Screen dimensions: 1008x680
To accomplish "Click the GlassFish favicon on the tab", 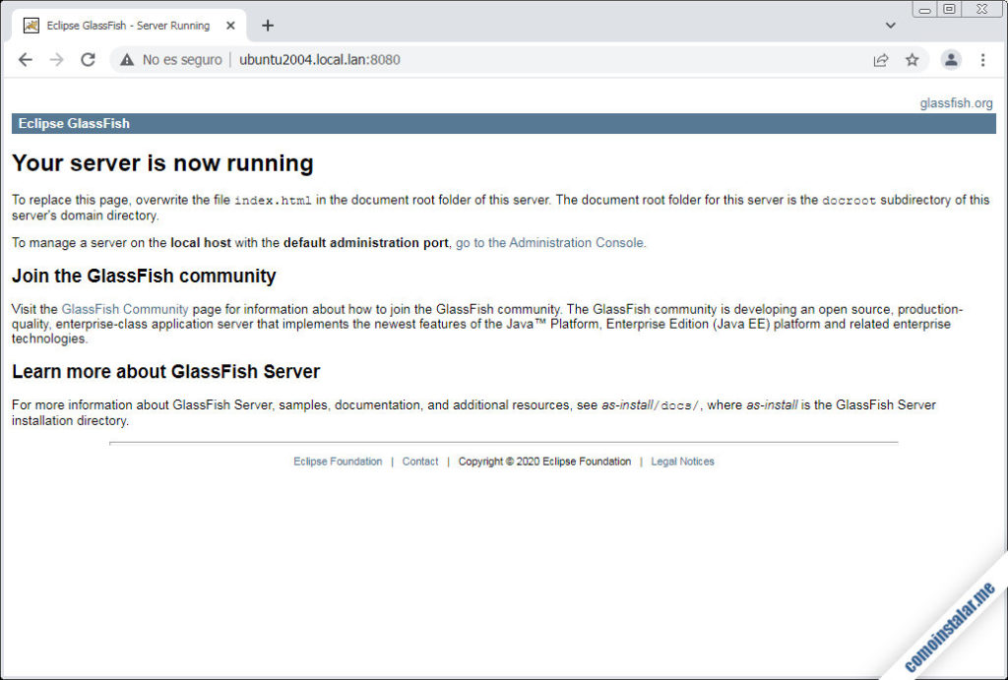I will (x=30, y=26).
